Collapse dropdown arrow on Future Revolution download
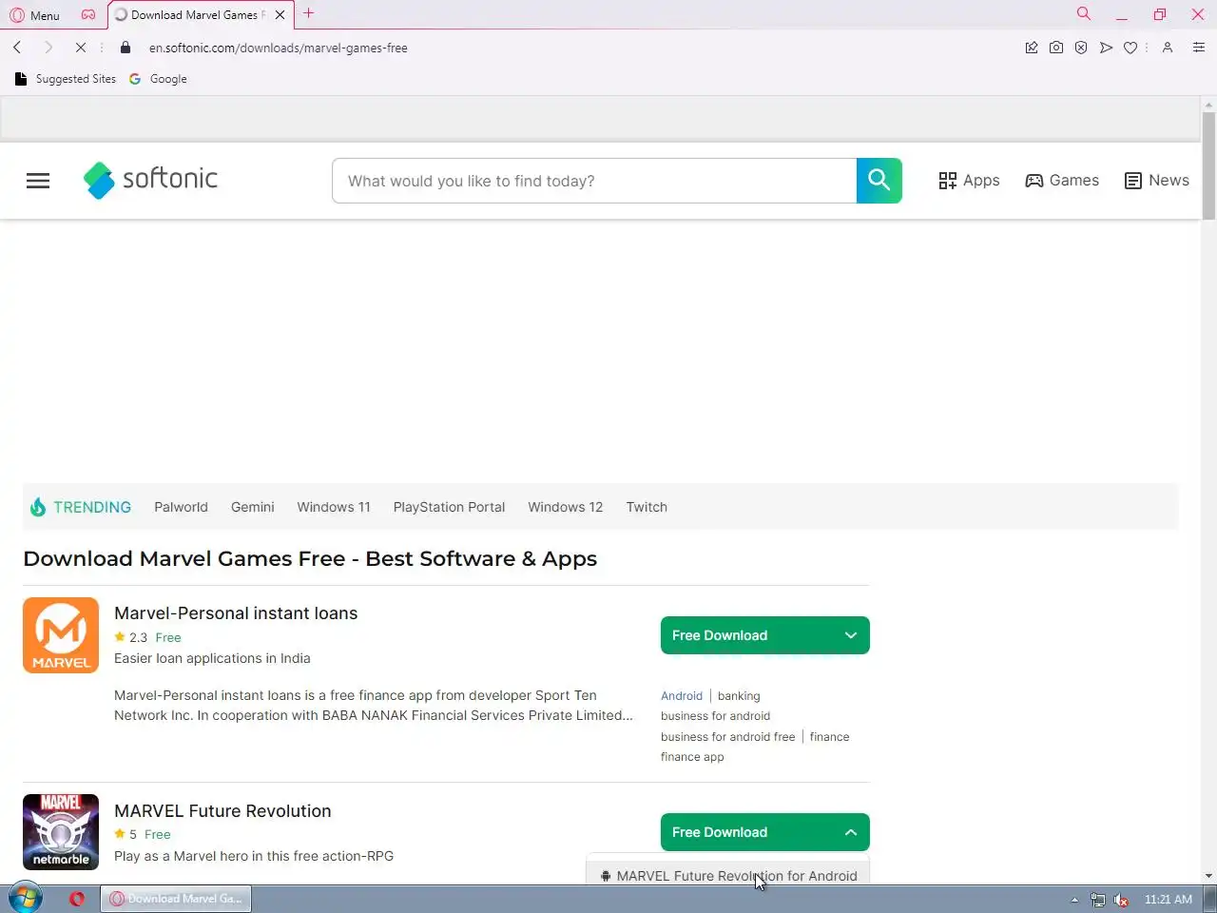Viewport: 1217px width, 913px height. click(x=851, y=832)
